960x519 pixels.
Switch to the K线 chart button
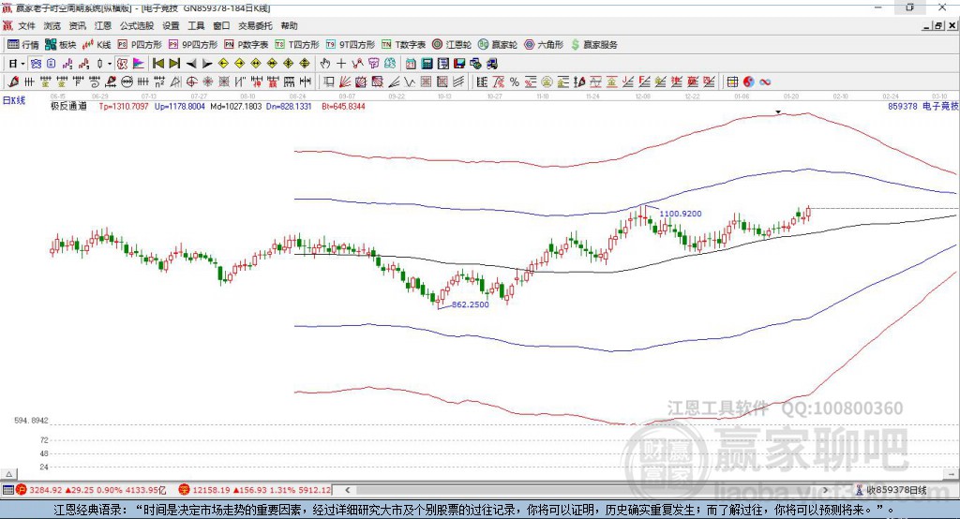[x=97, y=45]
